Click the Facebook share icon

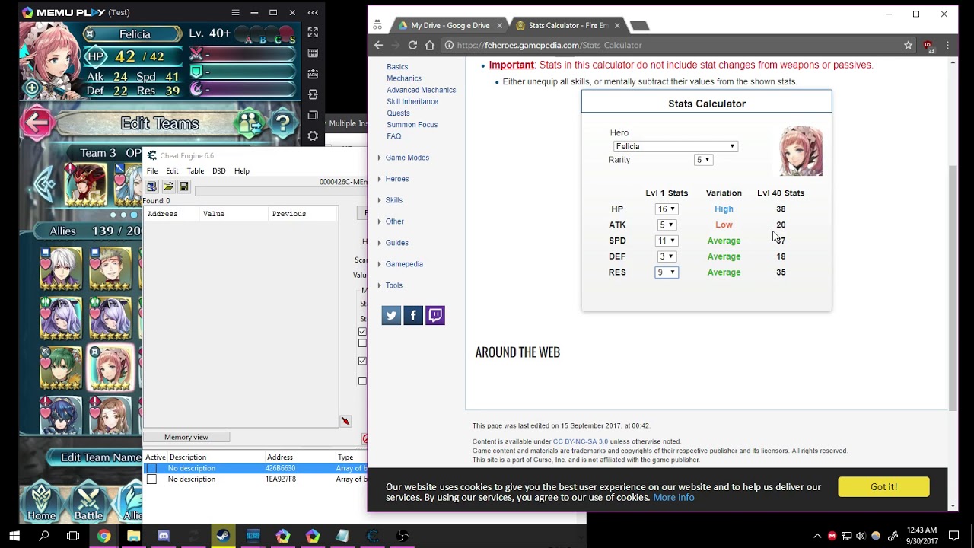click(413, 315)
